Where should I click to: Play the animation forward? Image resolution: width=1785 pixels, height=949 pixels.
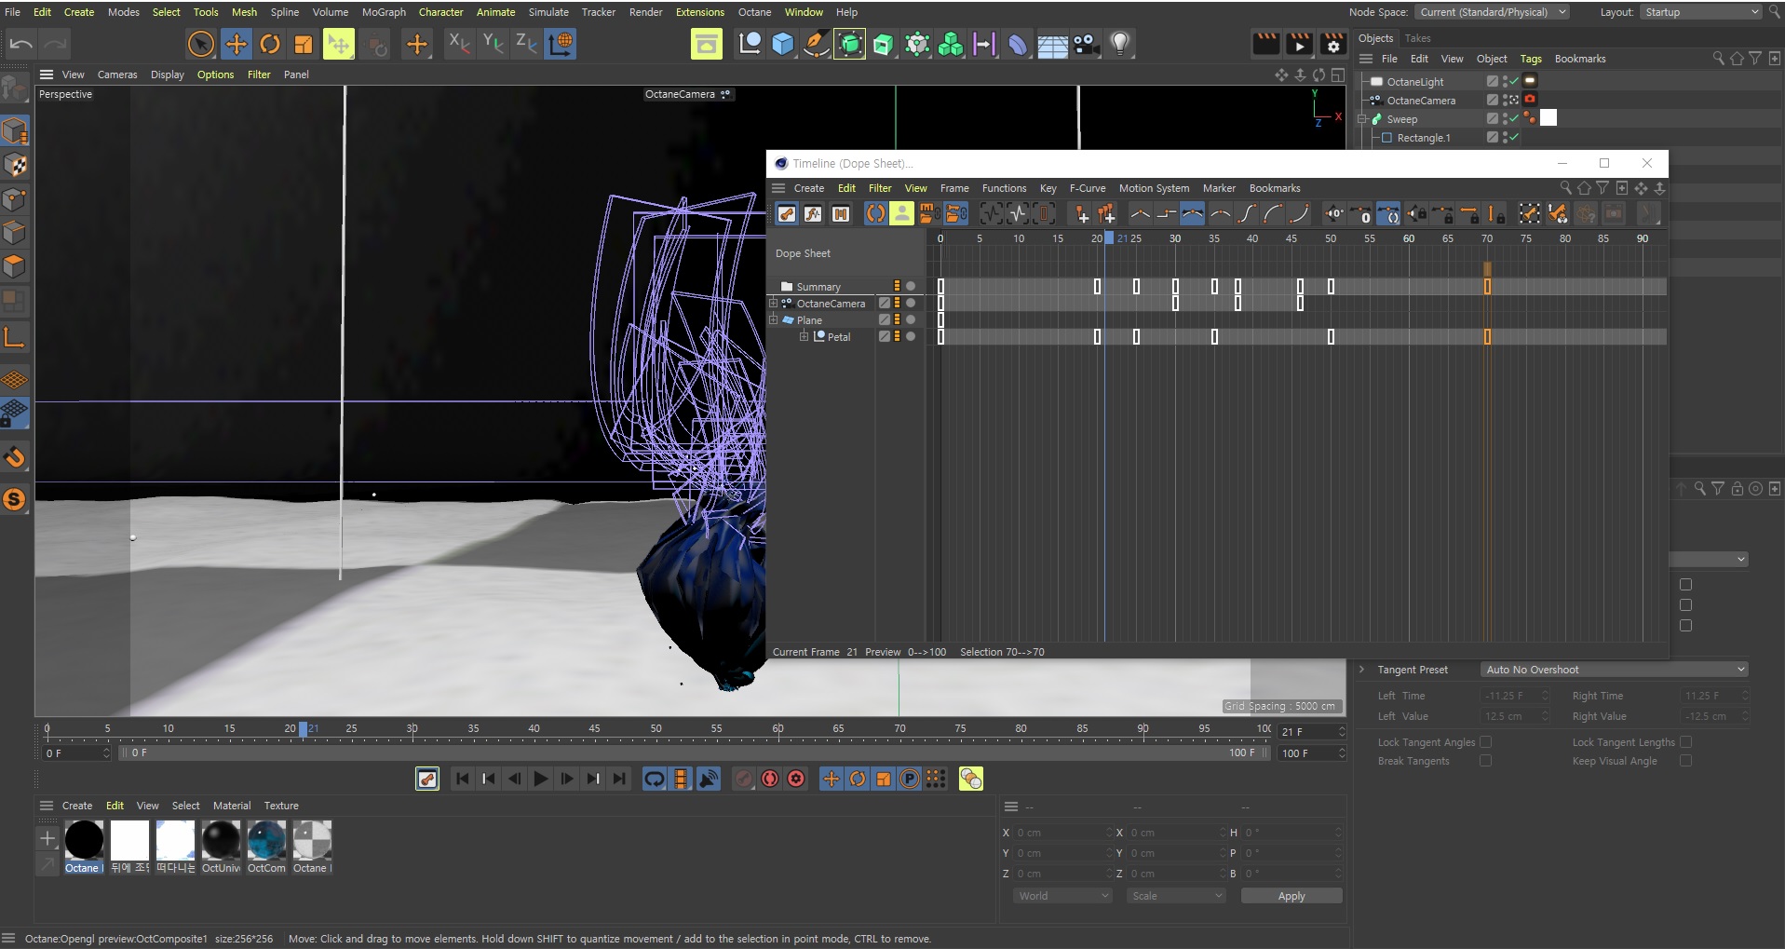[x=541, y=779]
